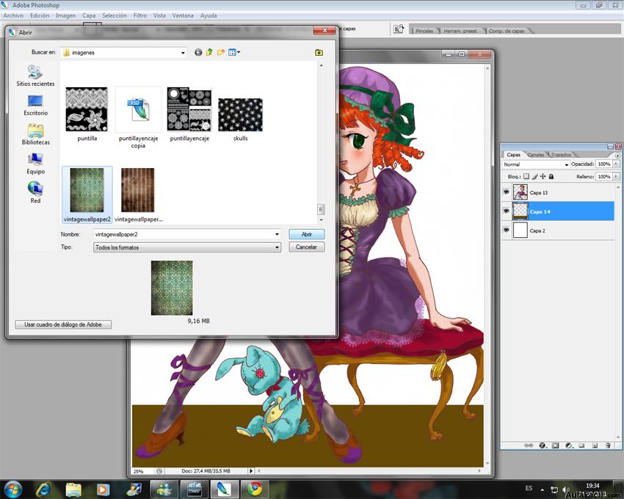Click the Abrir button to open file
Viewport: 624px width, 499px height.
(306, 234)
